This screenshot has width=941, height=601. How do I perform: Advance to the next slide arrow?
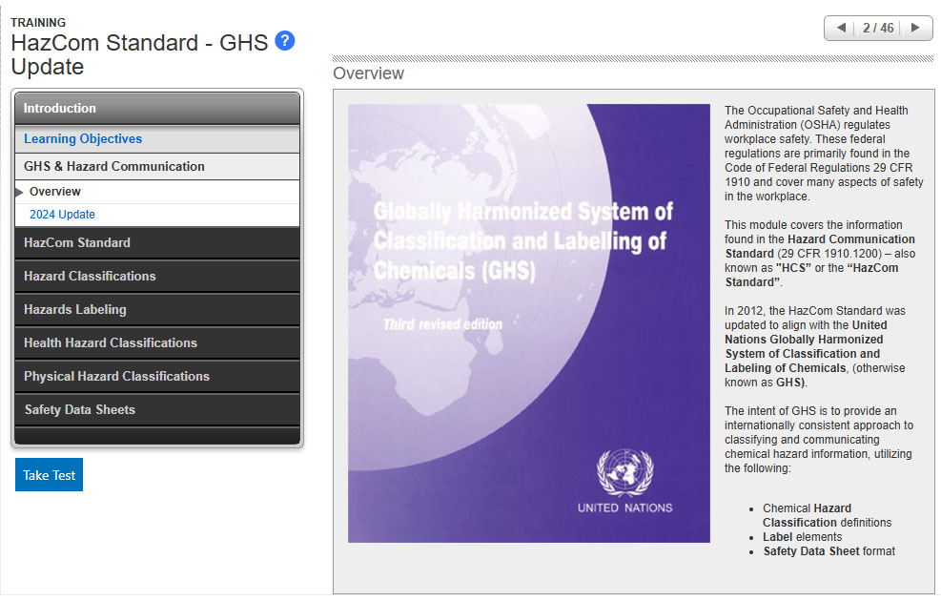(915, 29)
